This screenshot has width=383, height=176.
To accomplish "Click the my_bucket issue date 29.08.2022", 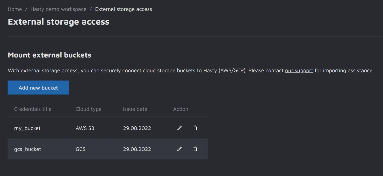I will [x=137, y=128].
